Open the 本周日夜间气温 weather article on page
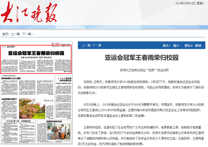This screenshot has height=147, width=208. coord(9,108)
